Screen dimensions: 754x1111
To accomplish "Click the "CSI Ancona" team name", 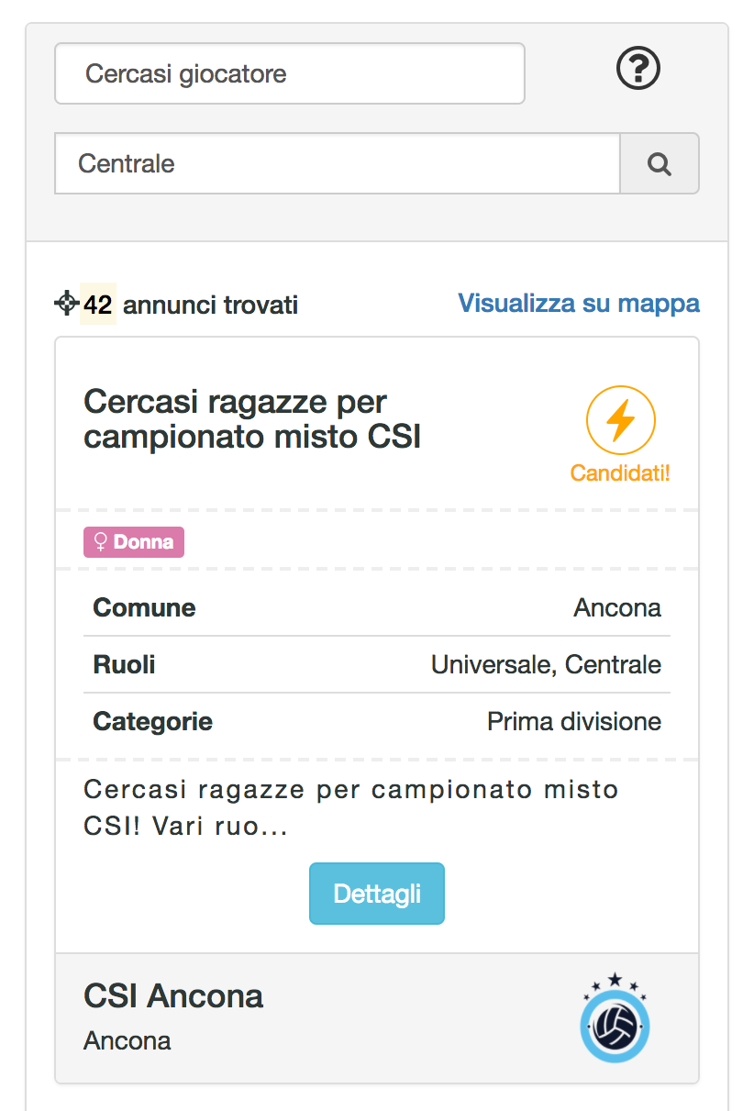I will point(173,996).
